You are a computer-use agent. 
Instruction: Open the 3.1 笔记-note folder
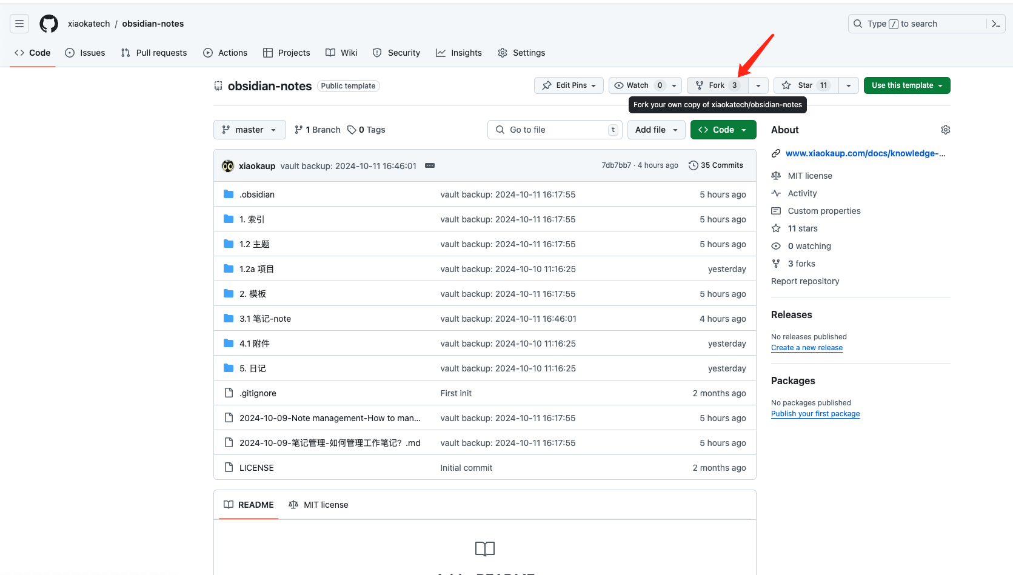[x=265, y=319]
